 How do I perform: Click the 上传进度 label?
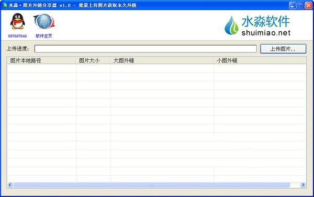[x=18, y=48]
